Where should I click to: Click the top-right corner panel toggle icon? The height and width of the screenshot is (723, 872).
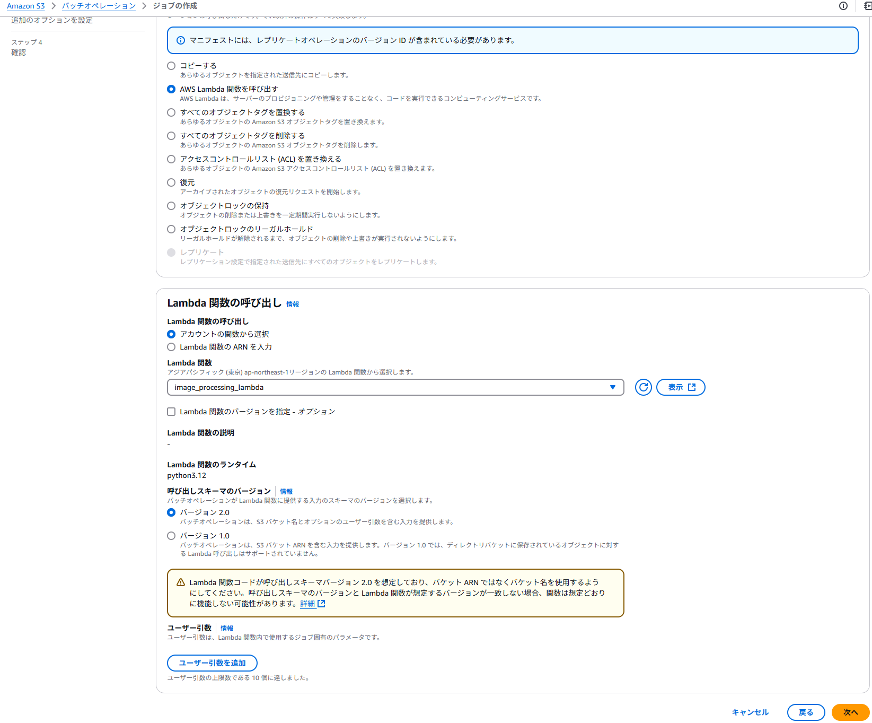[867, 6]
